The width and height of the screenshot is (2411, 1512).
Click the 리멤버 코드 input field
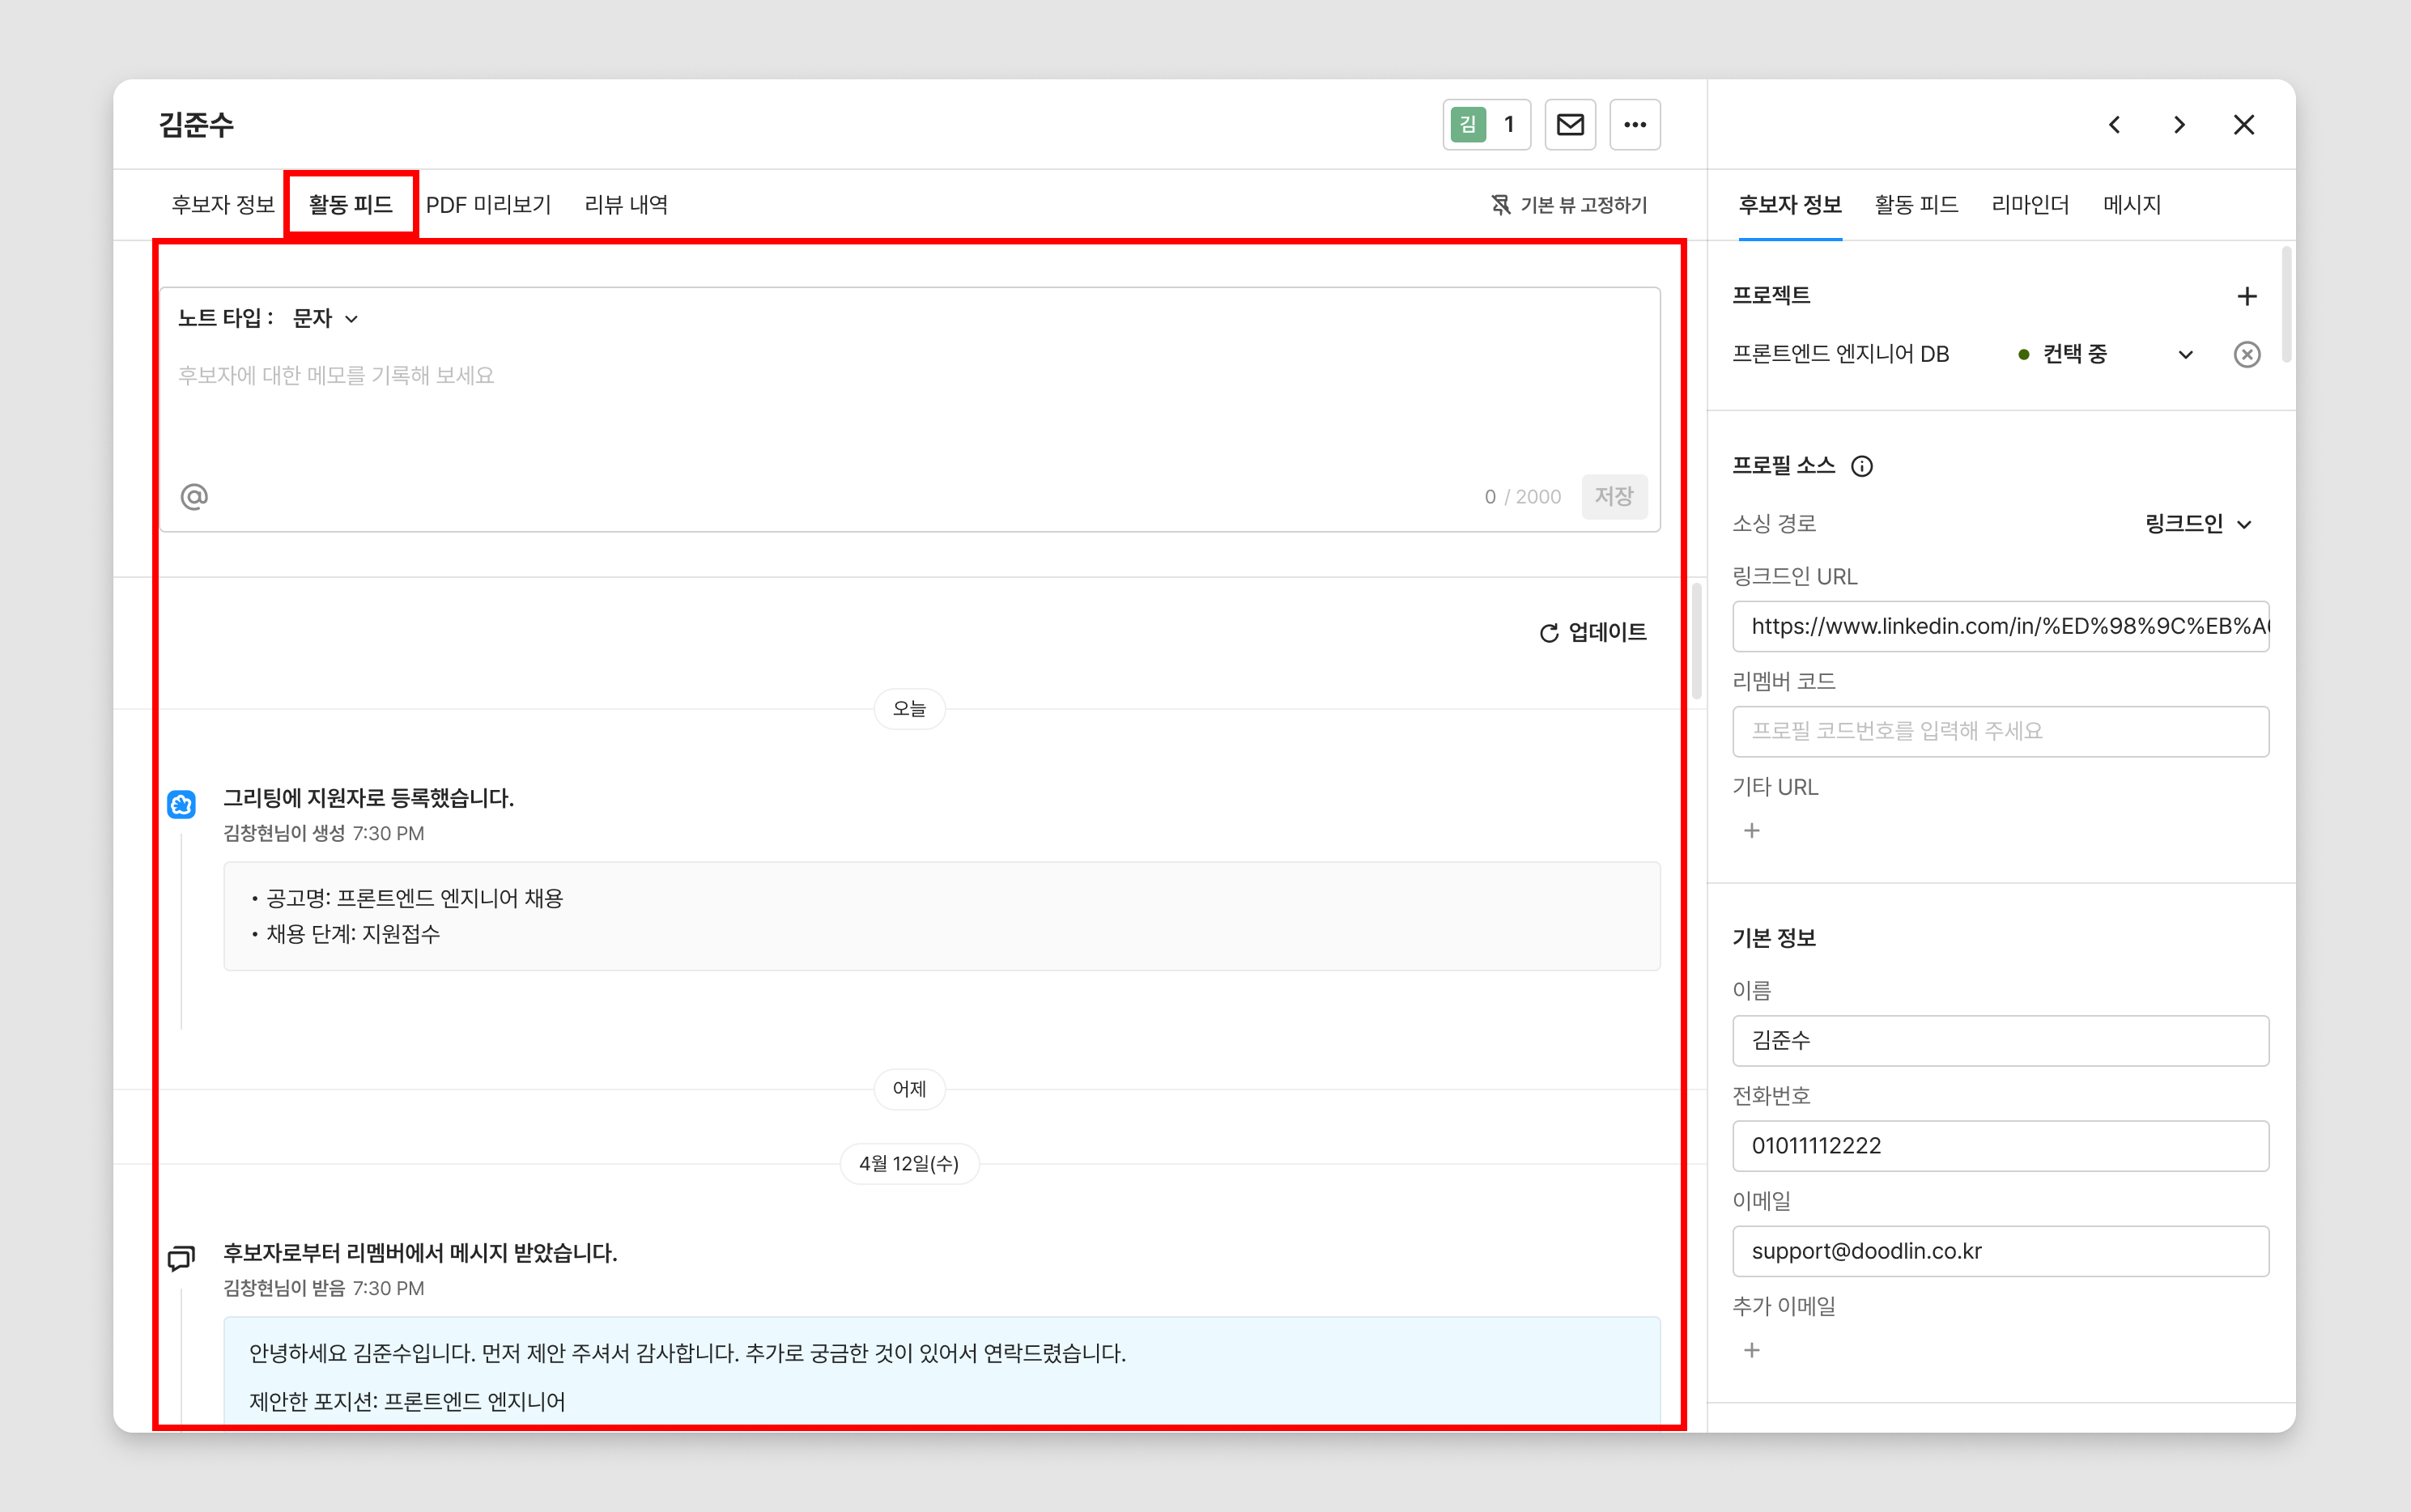click(x=2000, y=731)
